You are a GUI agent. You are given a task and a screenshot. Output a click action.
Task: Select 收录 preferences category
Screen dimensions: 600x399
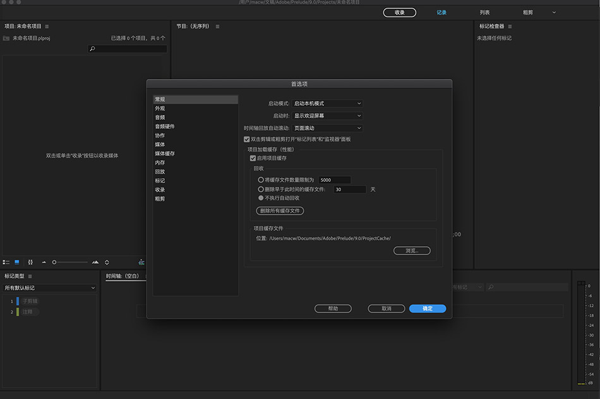tap(196, 190)
